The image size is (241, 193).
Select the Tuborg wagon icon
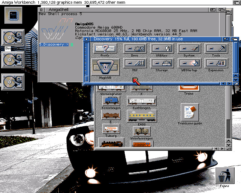tap(111, 129)
